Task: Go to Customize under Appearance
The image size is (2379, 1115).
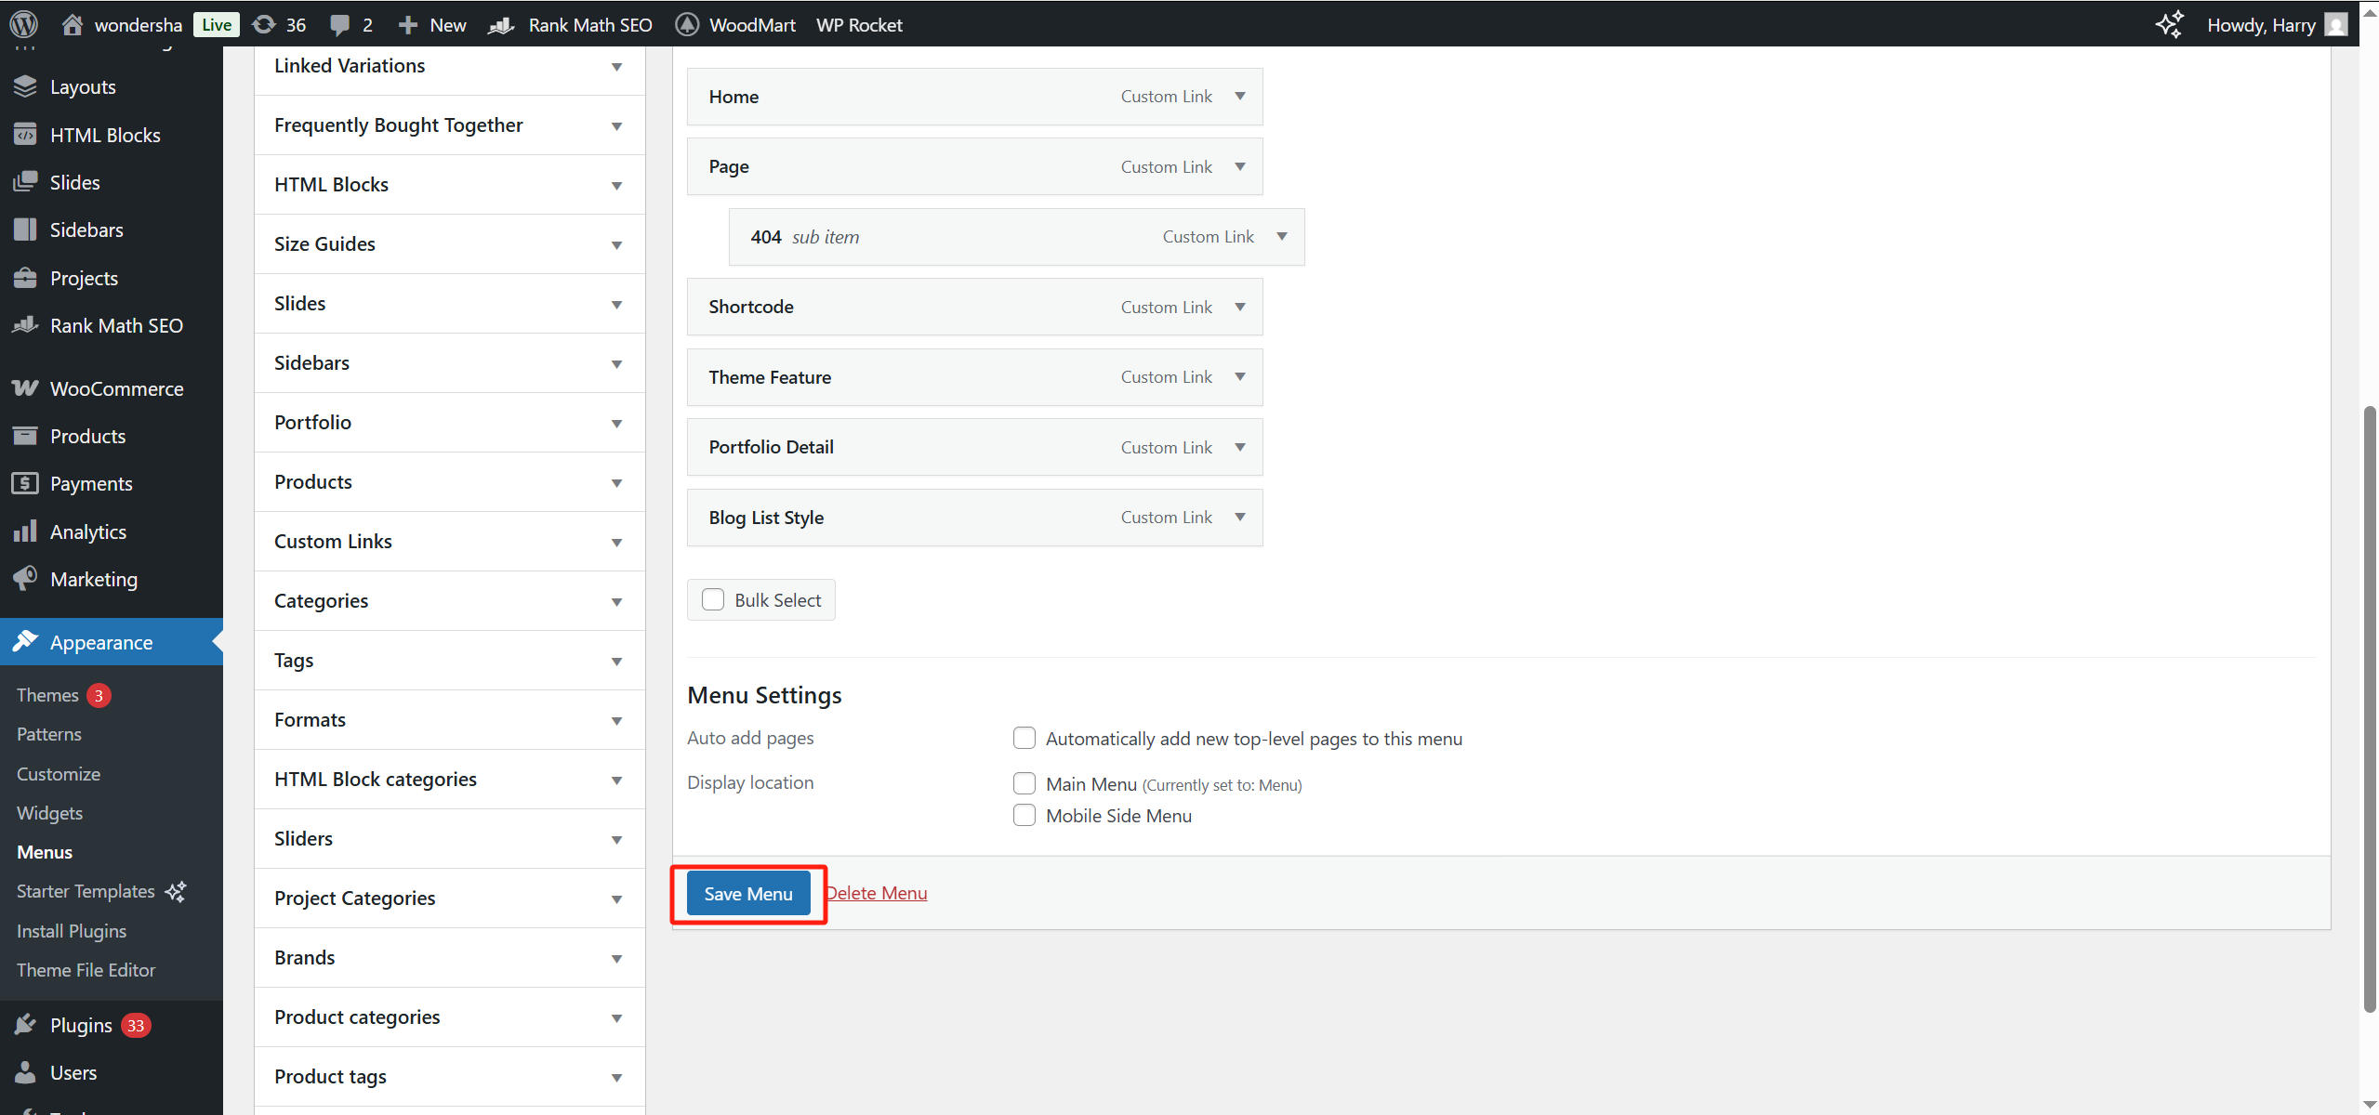Action: click(x=58, y=774)
